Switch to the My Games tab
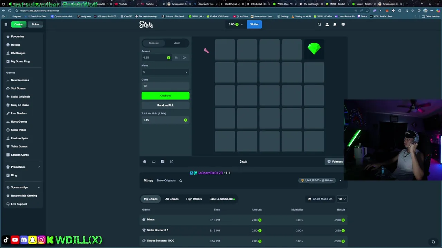 tap(151, 199)
